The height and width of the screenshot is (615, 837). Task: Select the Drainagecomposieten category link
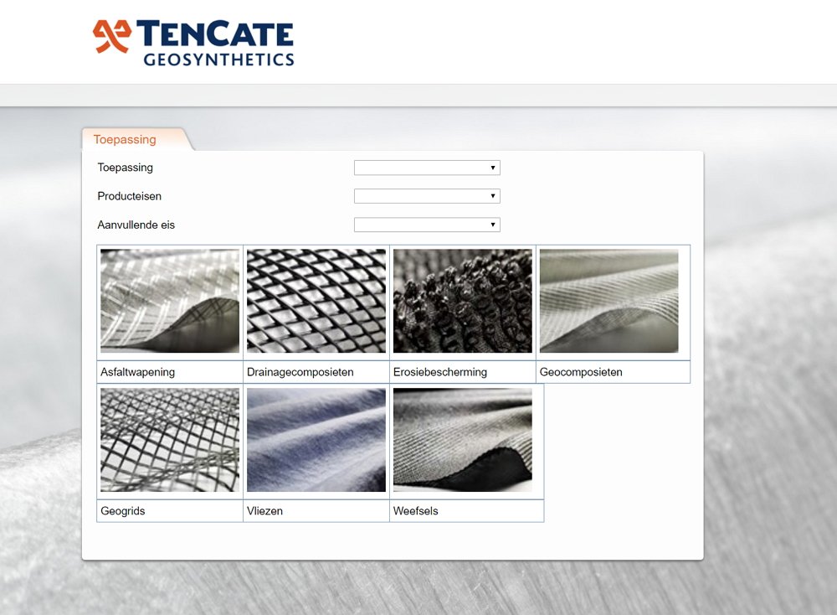coord(300,371)
